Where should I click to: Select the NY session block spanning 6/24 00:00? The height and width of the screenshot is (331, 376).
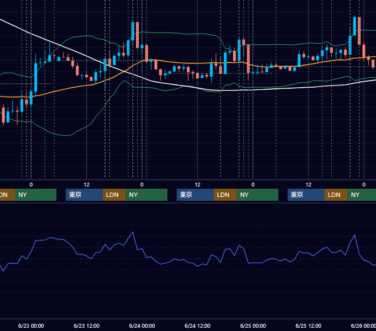pos(147,195)
